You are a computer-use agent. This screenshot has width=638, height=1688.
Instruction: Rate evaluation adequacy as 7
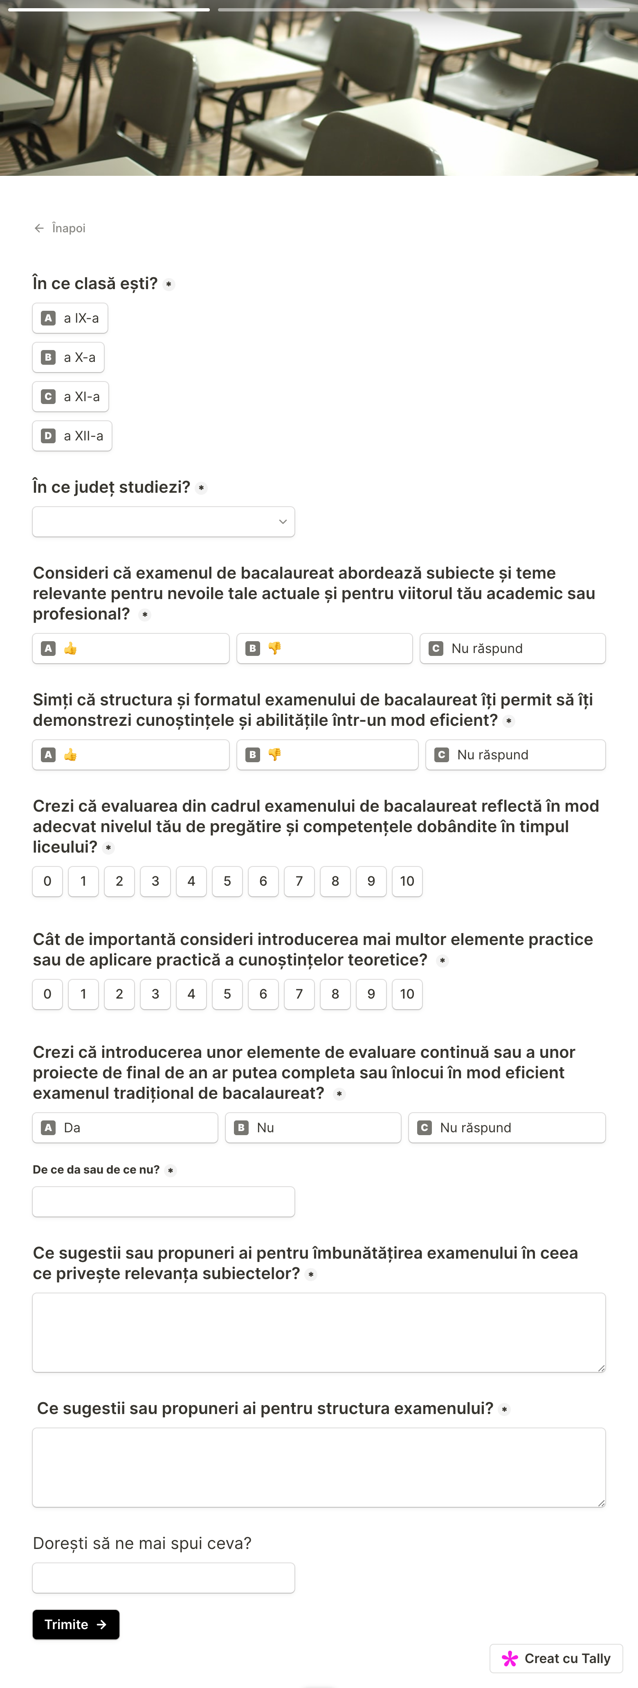coord(299,881)
